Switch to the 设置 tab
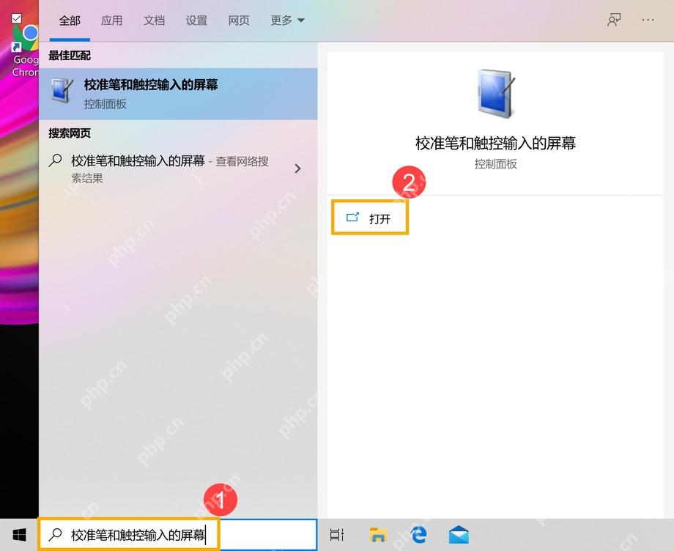 click(196, 21)
